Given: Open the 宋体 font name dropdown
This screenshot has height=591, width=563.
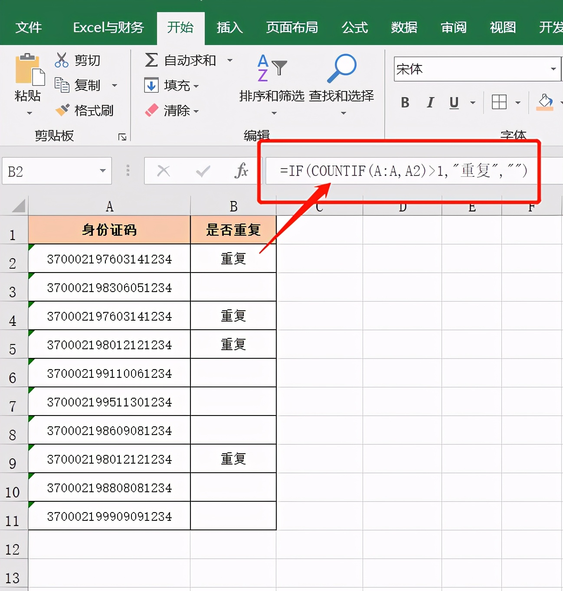Looking at the screenshot, I should [x=553, y=69].
